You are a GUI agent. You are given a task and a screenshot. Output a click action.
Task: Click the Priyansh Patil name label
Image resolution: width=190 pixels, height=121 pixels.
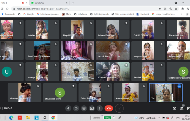176,56
